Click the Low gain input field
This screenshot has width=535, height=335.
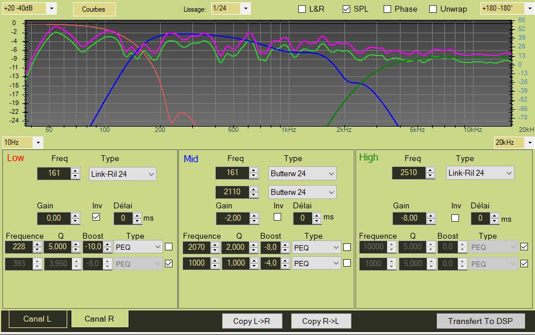[x=54, y=218]
